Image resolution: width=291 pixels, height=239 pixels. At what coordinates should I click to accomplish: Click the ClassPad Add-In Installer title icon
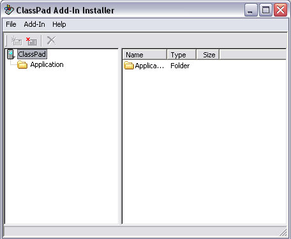pos(9,10)
